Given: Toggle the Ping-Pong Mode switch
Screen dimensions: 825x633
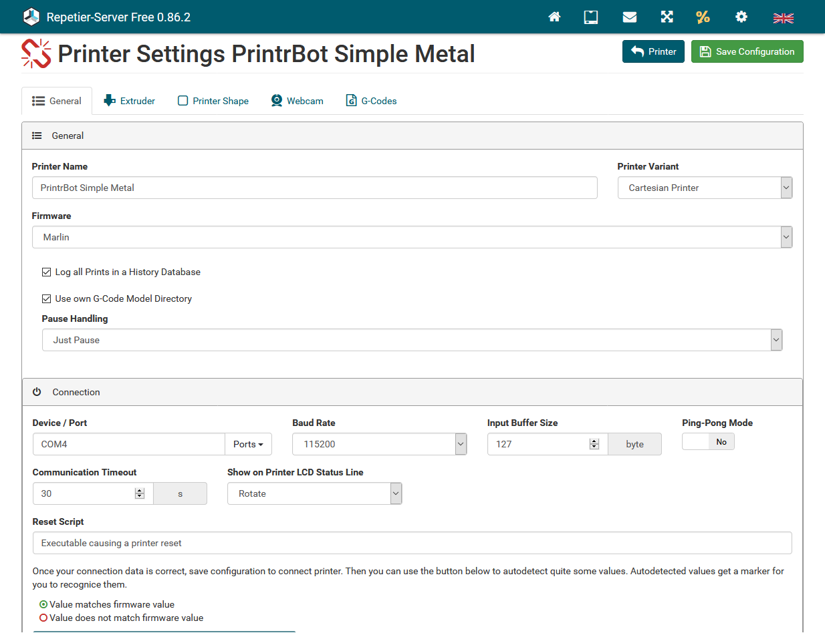Looking at the screenshot, I should (x=708, y=441).
